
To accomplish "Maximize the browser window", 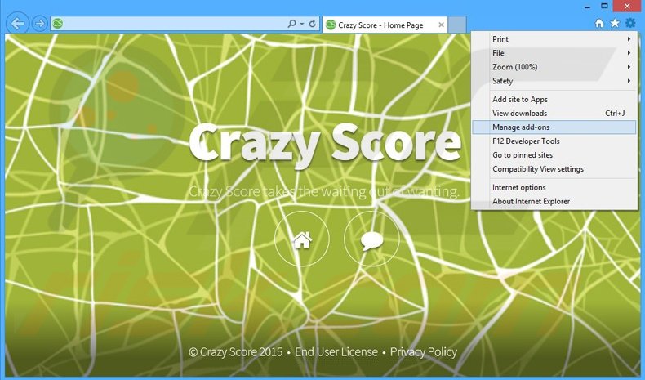I will (x=604, y=7).
